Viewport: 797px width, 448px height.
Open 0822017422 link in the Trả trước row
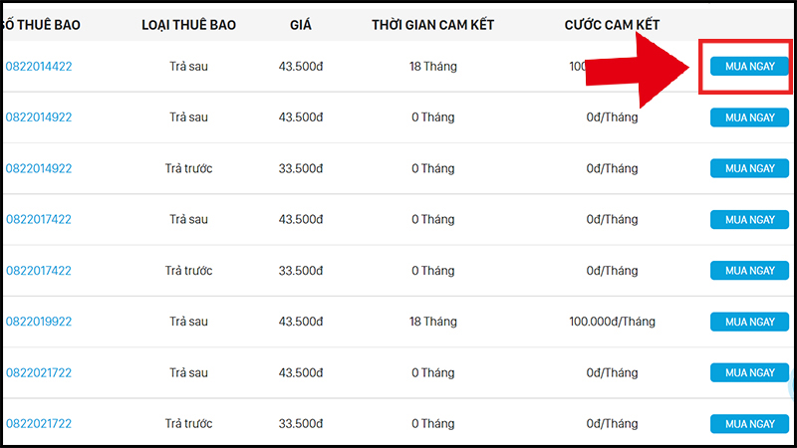pos(39,271)
